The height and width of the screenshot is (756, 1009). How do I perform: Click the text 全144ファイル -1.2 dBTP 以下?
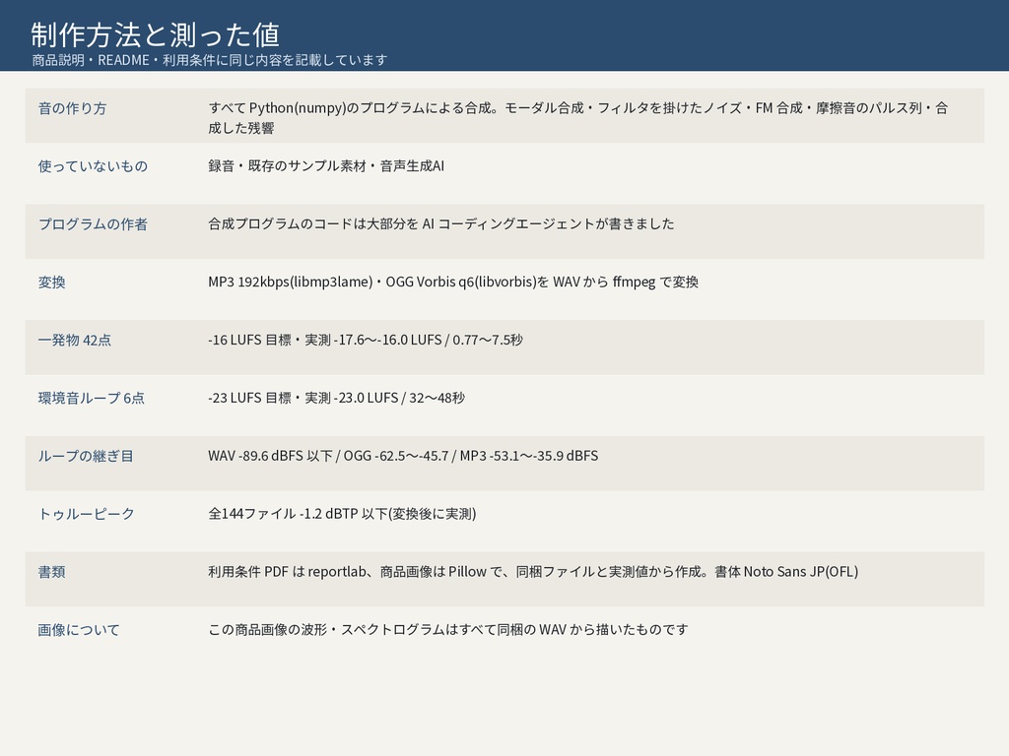pos(298,513)
